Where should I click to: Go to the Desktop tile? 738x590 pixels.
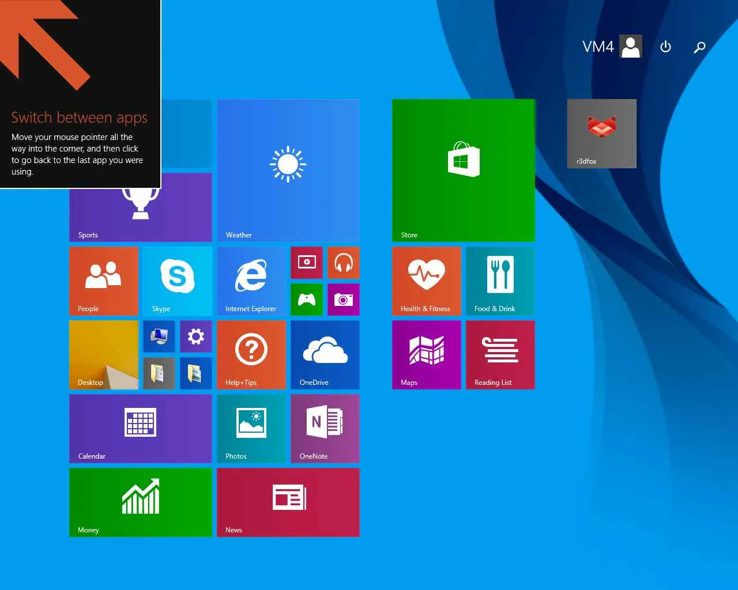pyautogui.click(x=104, y=355)
